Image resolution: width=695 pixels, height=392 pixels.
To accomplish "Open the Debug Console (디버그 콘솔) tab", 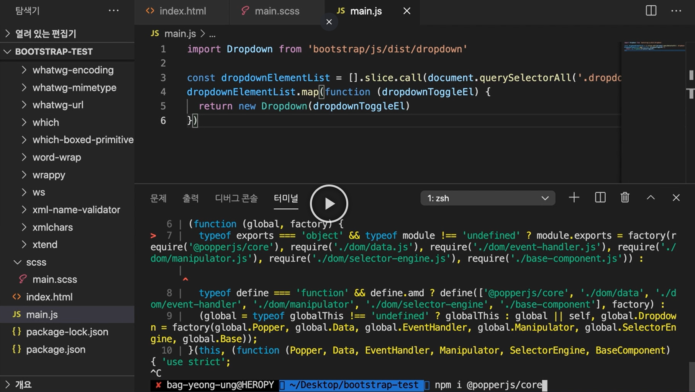I will click(x=236, y=198).
